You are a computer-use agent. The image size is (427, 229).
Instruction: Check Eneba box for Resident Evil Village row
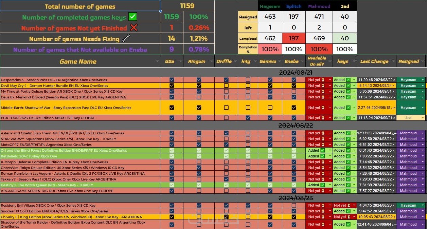pyautogui.click(x=294, y=205)
